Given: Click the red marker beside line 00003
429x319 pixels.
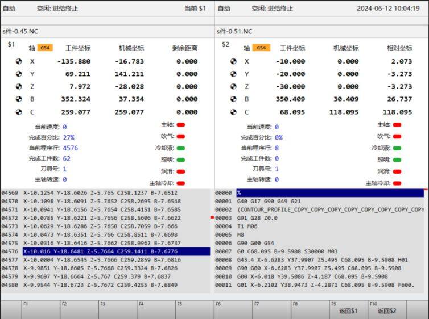Looking at the screenshot, I should [212, 217].
